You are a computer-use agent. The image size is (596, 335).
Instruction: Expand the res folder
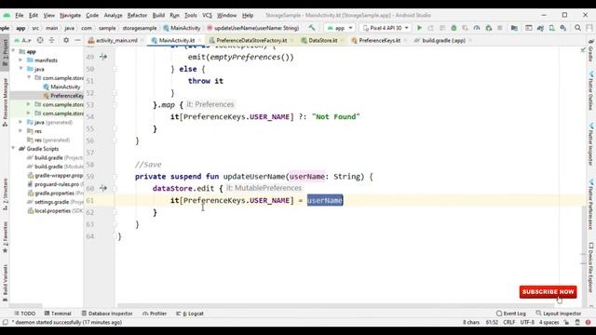[20, 130]
